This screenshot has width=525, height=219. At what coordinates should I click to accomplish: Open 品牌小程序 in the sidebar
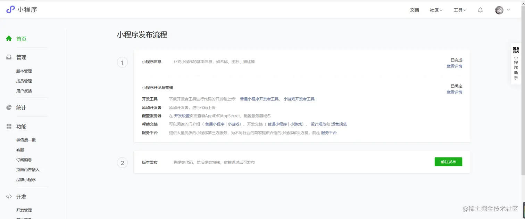pos(26,180)
